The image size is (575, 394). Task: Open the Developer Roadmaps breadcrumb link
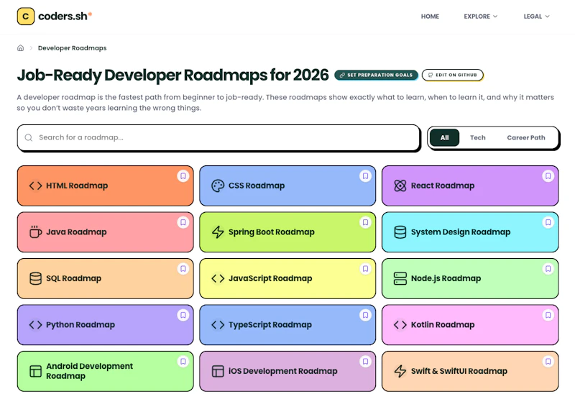(73, 48)
